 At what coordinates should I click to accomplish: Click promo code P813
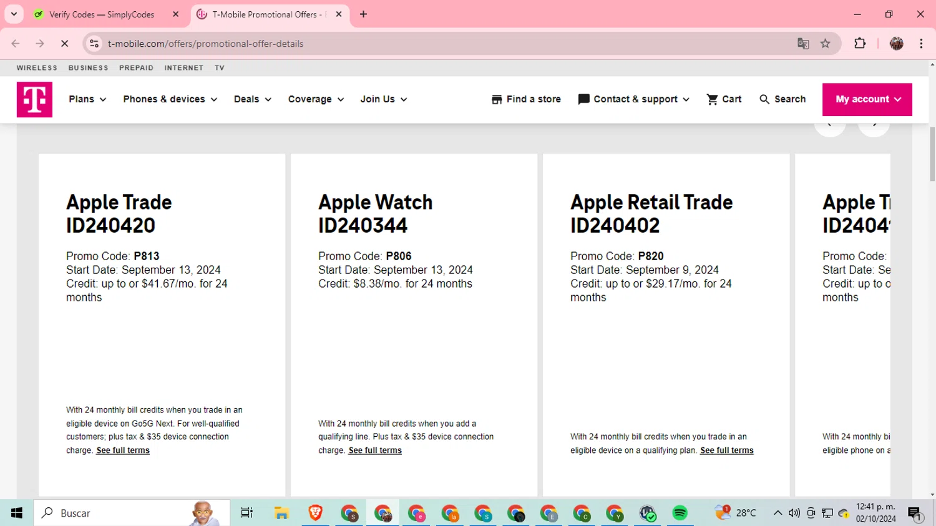[147, 256]
